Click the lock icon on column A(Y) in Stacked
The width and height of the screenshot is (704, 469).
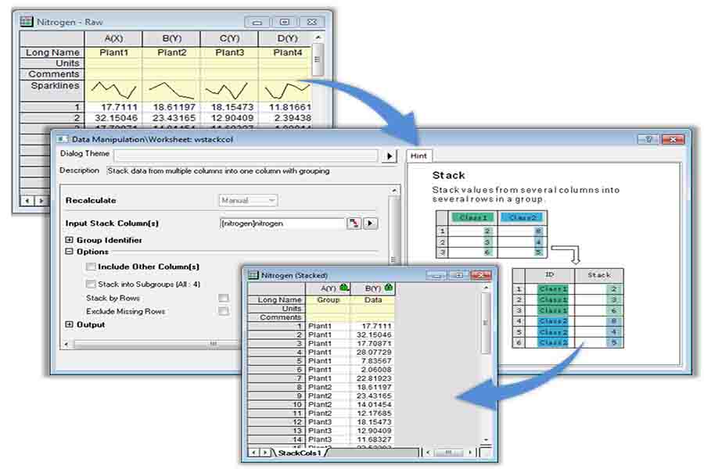click(x=344, y=287)
